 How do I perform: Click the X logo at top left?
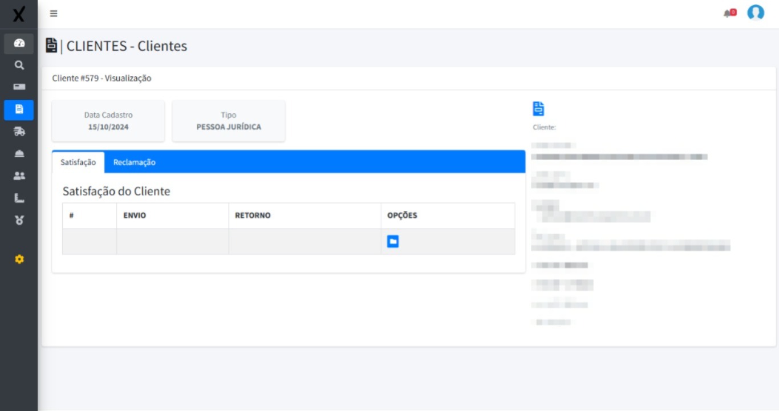(x=19, y=14)
